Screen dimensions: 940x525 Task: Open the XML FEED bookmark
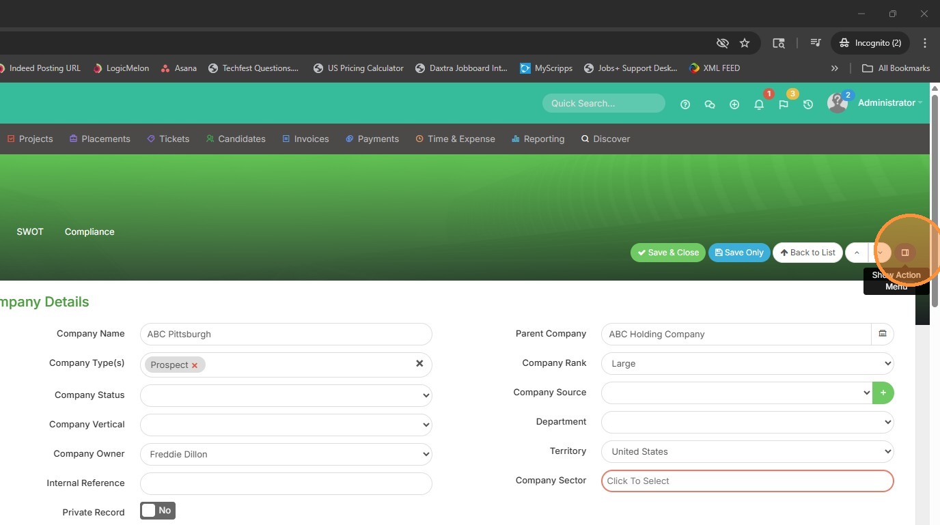pos(715,68)
